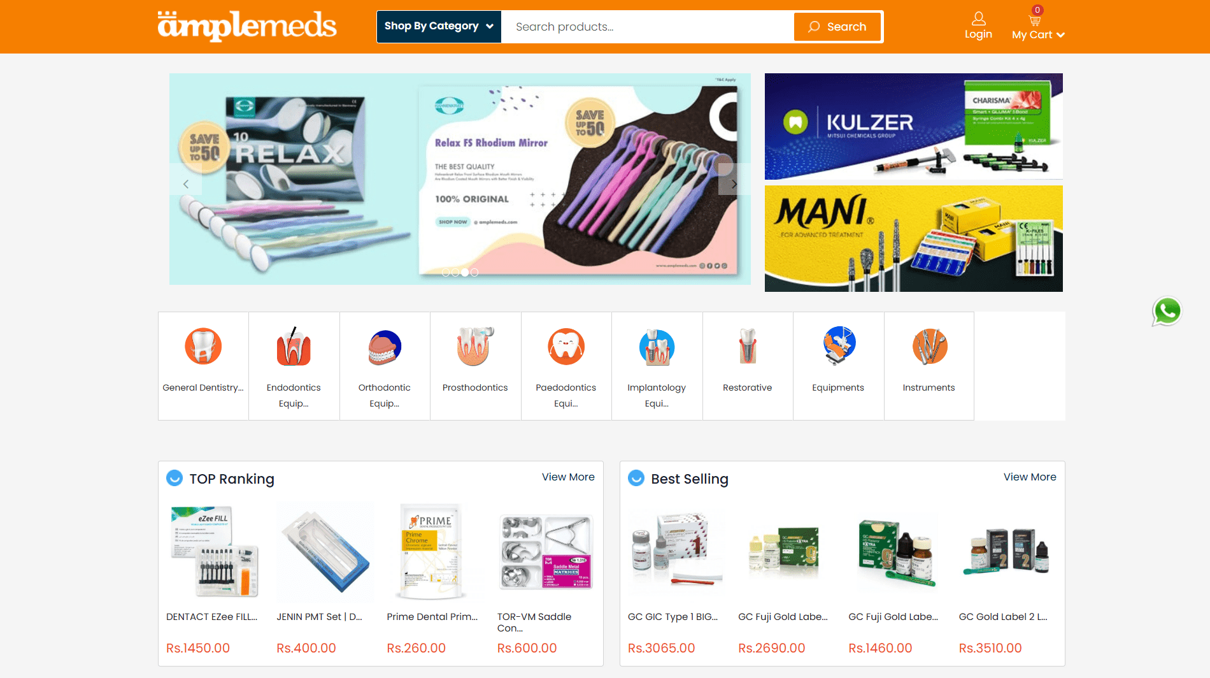Select the Endodontics Equipment tooth icon
This screenshot has width=1210, height=678.
click(x=294, y=347)
